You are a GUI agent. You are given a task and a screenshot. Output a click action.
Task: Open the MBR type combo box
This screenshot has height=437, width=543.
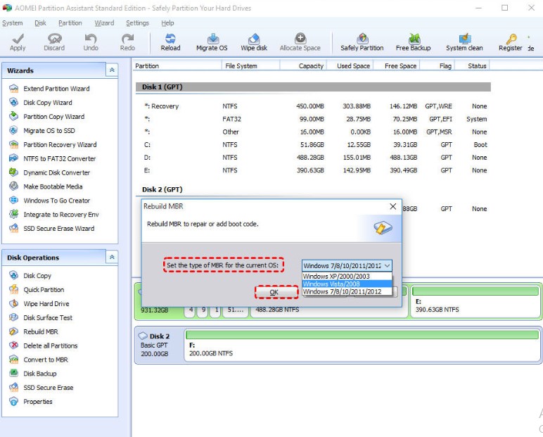coord(347,266)
